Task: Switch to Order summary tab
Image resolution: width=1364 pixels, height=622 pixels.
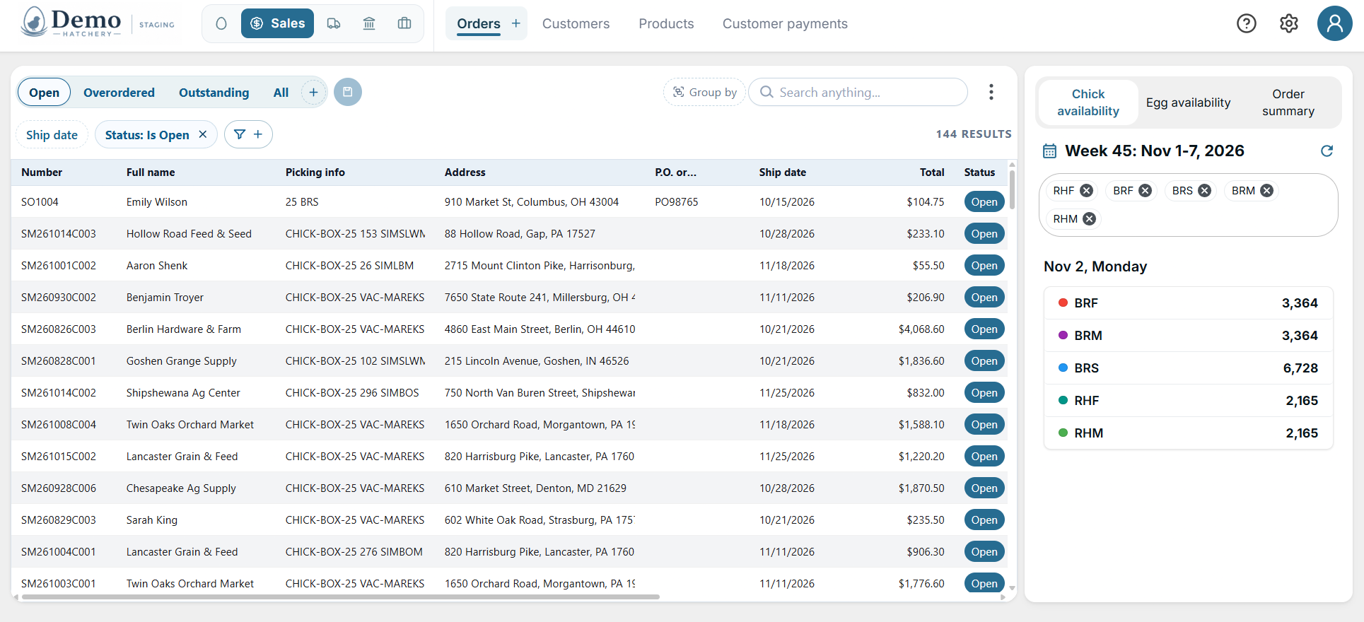Action: (x=1288, y=102)
